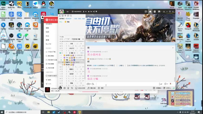
Task: Open the 麦序模式 mode dropdown
Action: tap(62, 18)
